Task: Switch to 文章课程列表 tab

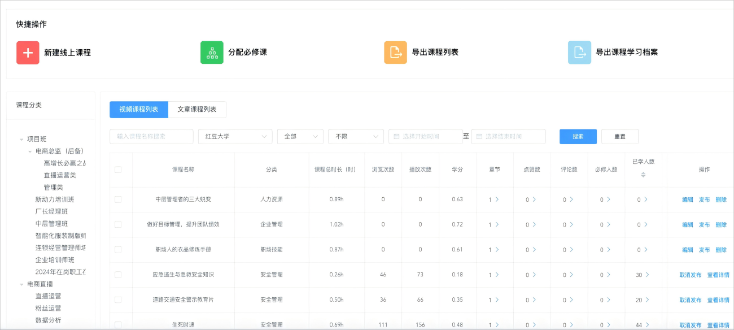Action: (197, 110)
